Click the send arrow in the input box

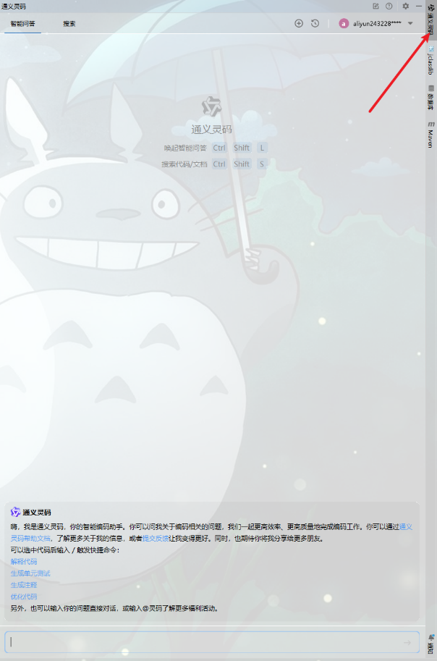pyautogui.click(x=407, y=642)
